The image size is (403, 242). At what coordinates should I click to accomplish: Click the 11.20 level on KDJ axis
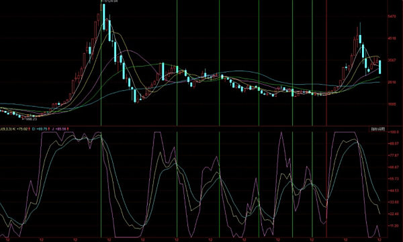pyautogui.click(x=394, y=226)
